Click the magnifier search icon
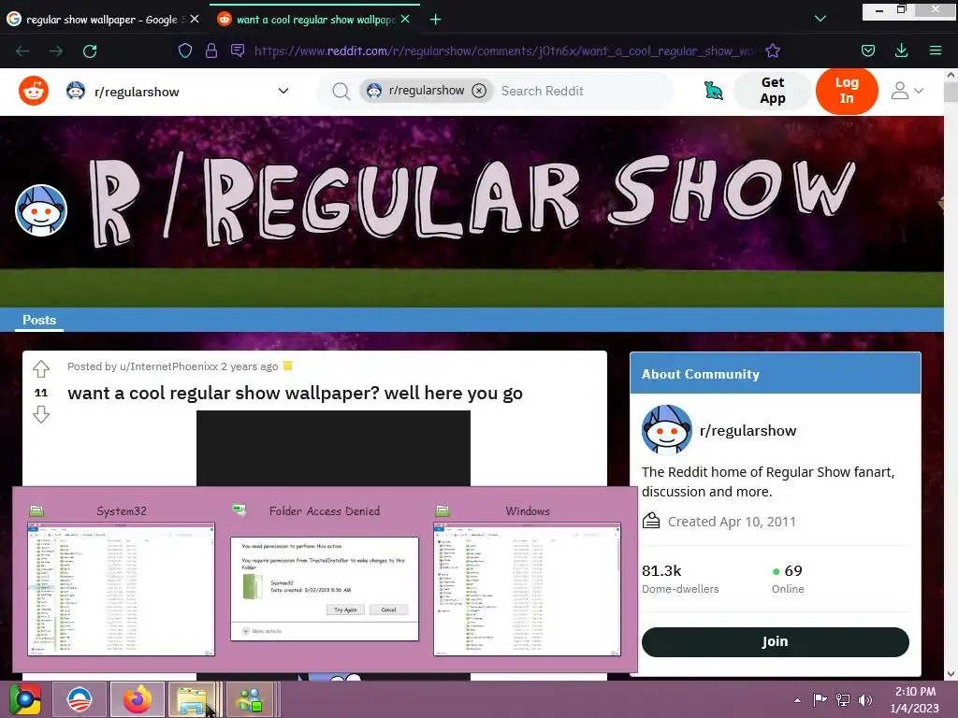Screen dimensions: 958x718 pyautogui.click(x=341, y=92)
